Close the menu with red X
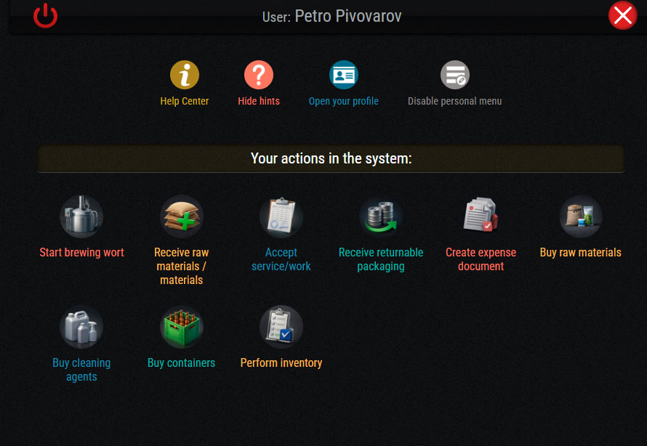The image size is (647, 446). coord(622,15)
